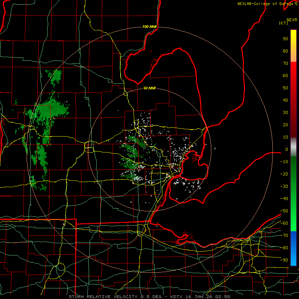Select the 50 NMI range ring label
This screenshot has width=299, height=299.
point(149,88)
